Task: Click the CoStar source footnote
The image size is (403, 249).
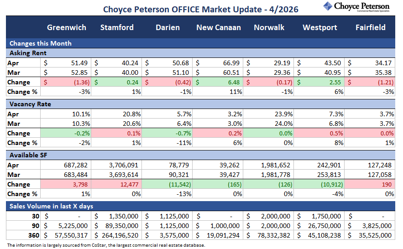Action: (x=106, y=245)
